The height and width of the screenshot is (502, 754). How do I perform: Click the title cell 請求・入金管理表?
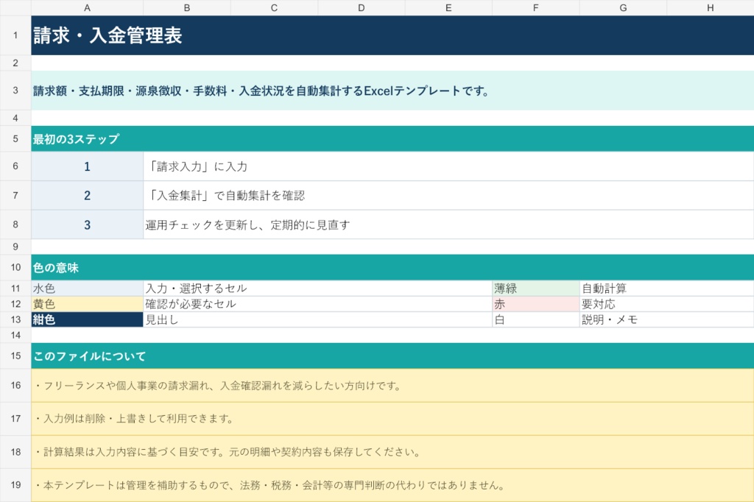pos(392,35)
